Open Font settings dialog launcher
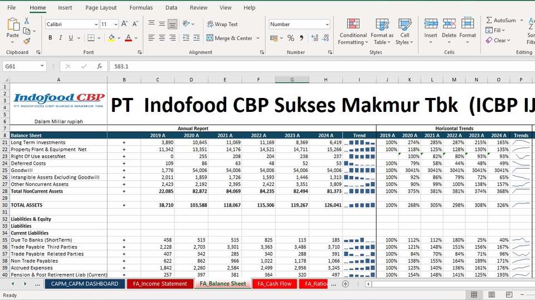 (139, 52)
